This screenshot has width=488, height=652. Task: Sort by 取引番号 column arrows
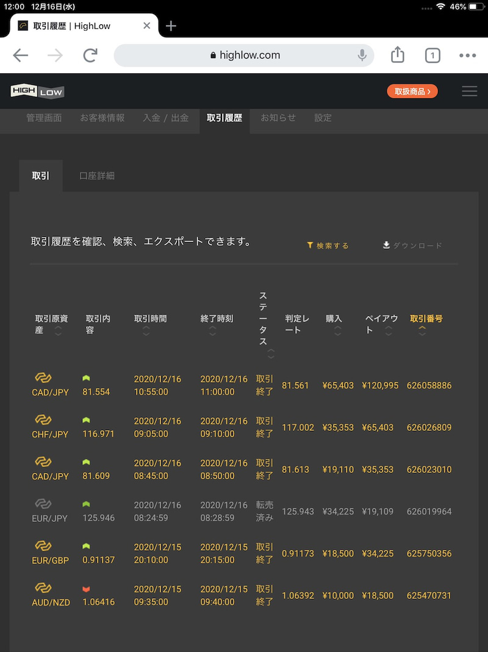point(422,331)
